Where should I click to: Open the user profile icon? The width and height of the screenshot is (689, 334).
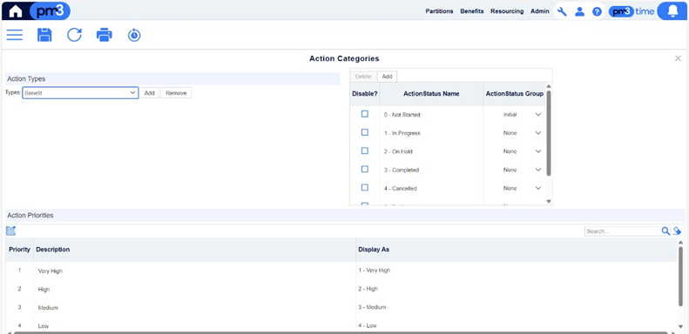579,12
